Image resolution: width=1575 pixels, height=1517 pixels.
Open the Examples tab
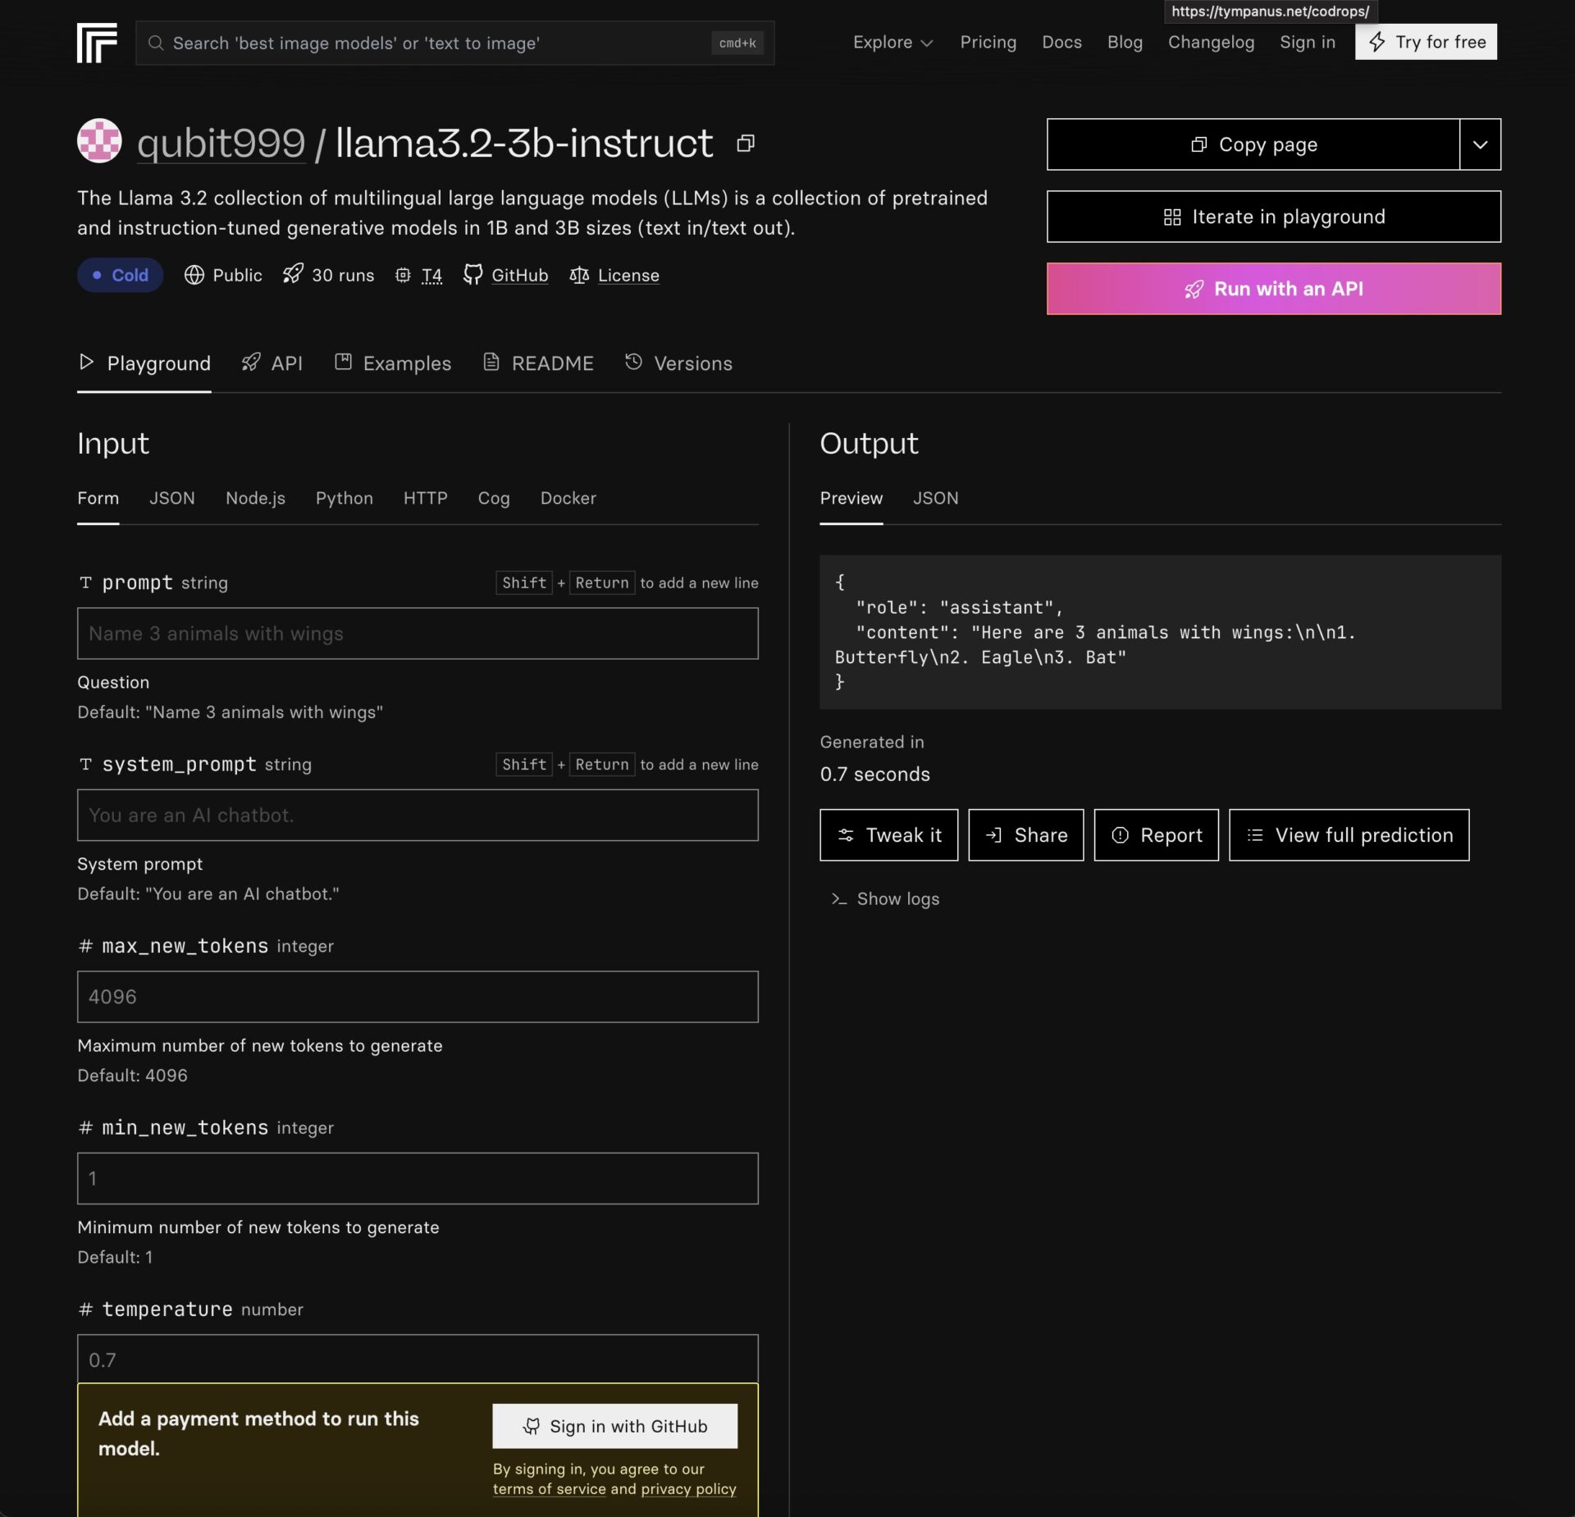coord(393,363)
